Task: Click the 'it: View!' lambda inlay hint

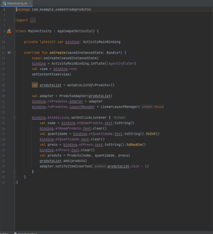Action: point(119,117)
